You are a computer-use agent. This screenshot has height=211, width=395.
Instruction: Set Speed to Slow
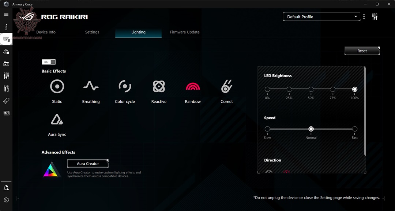pyautogui.click(x=267, y=129)
